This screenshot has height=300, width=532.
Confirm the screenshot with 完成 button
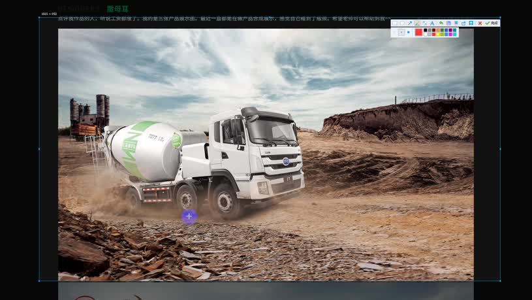[x=492, y=23]
